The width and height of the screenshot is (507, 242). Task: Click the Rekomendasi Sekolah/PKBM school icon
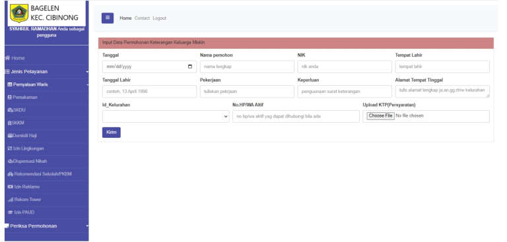11,174
